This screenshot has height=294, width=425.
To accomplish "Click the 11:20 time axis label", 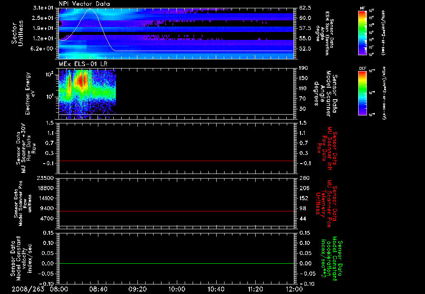I will pos(255,289).
